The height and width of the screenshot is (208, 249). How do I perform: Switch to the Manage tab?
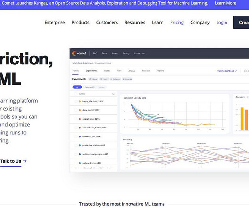(x=146, y=71)
